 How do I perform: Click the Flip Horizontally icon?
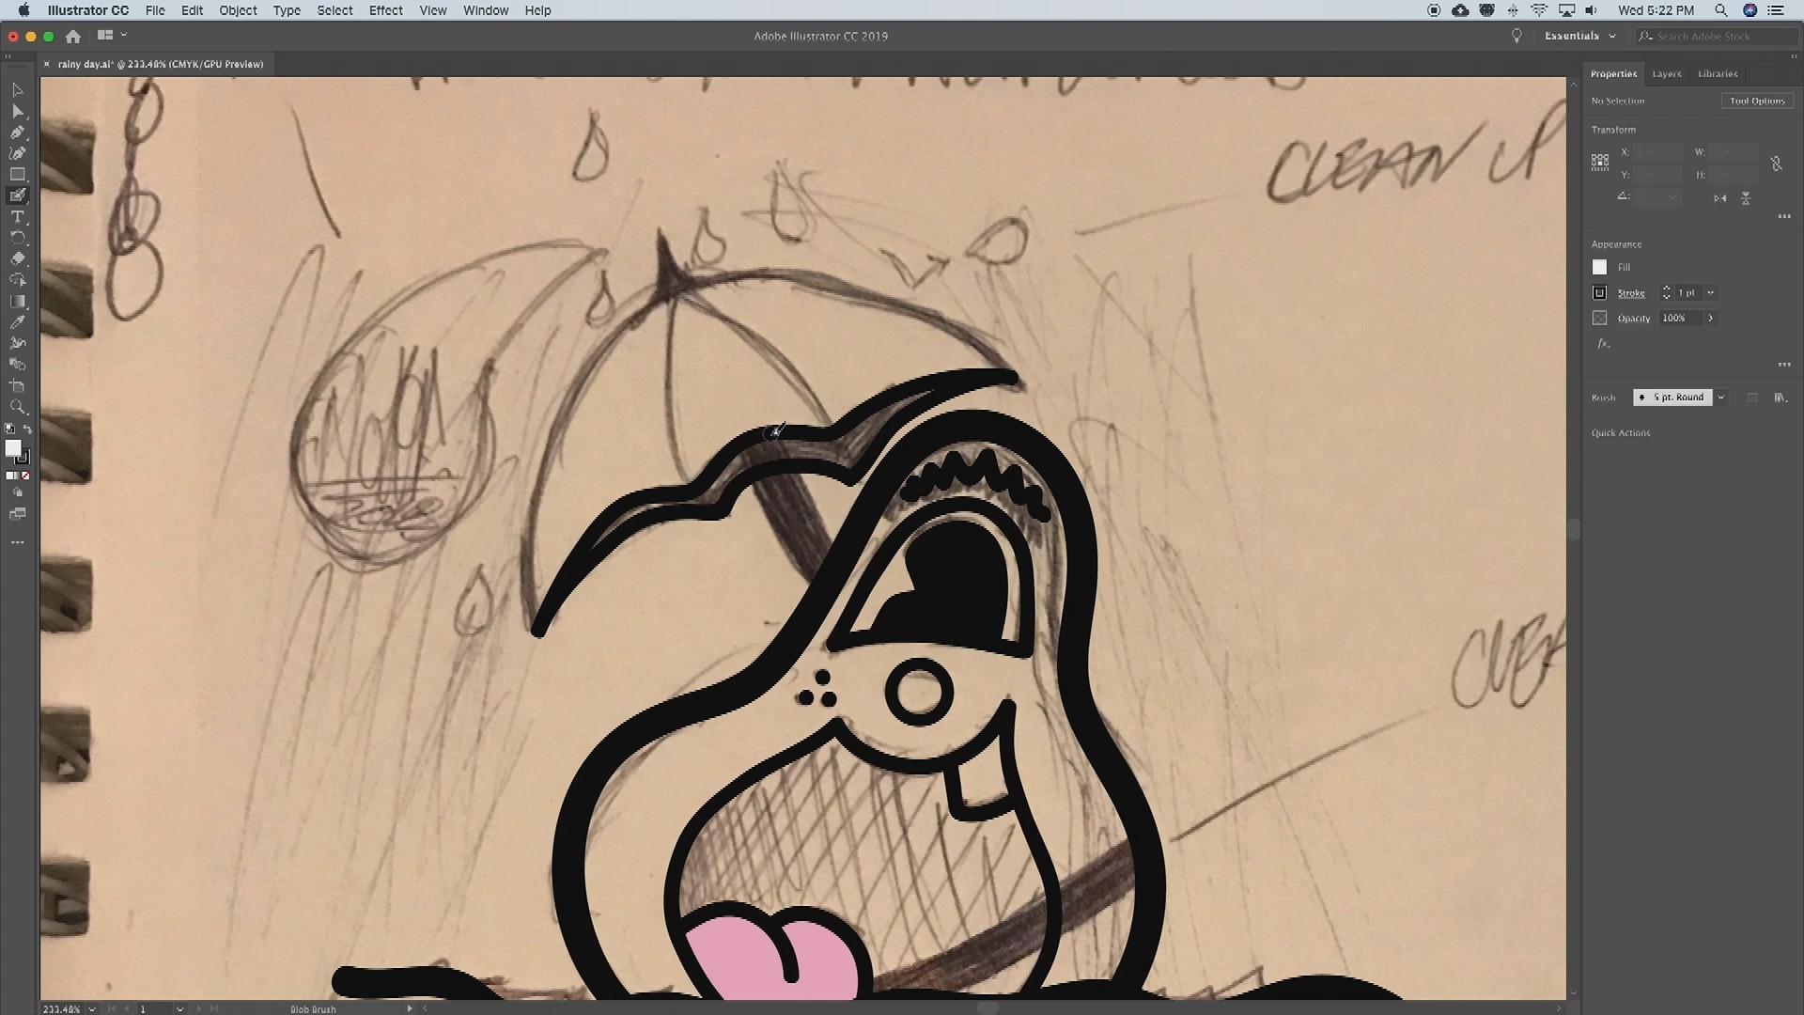[1719, 198]
